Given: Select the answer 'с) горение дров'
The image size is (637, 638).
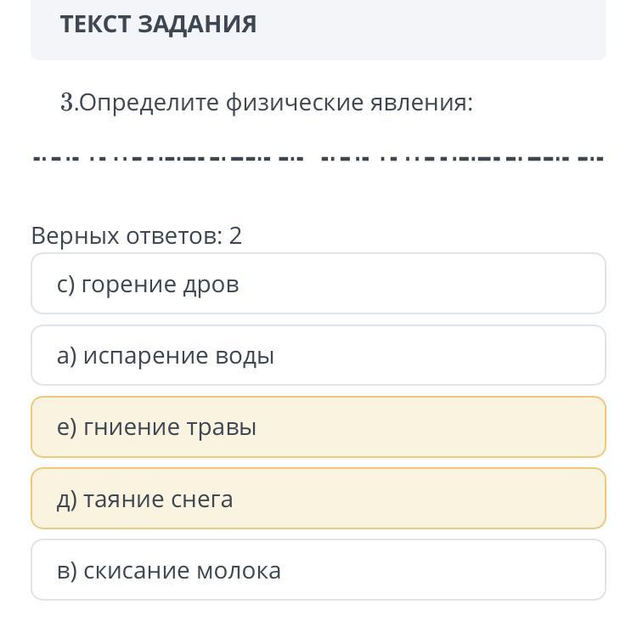Looking at the screenshot, I should (318, 284).
